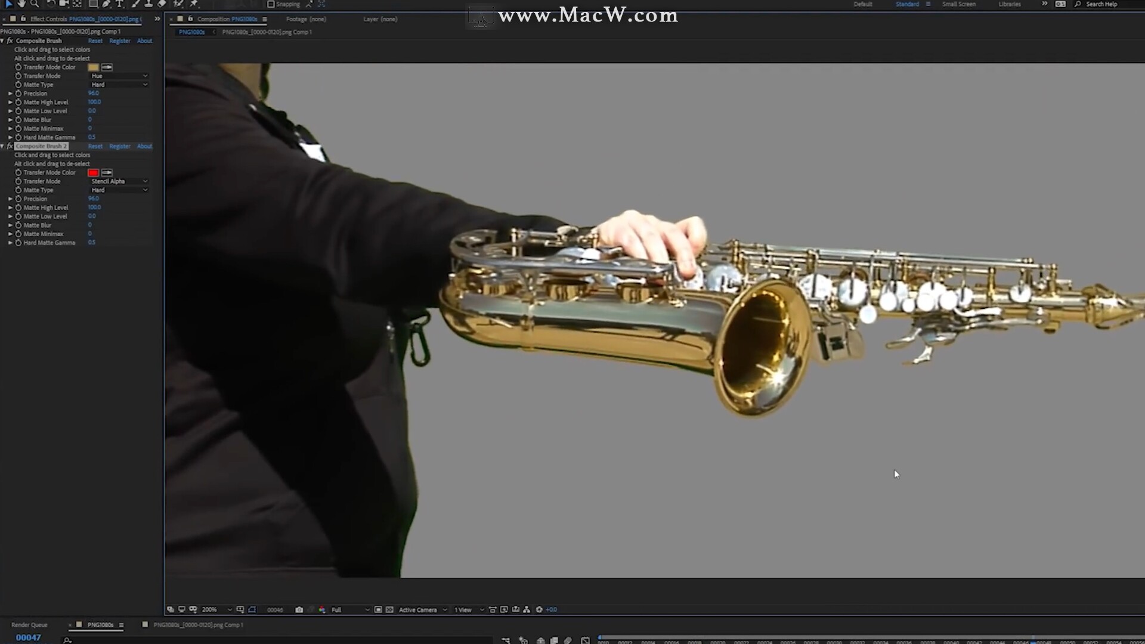Open the red Transfer Mode Color swatch
The image size is (1145, 644).
click(93, 173)
